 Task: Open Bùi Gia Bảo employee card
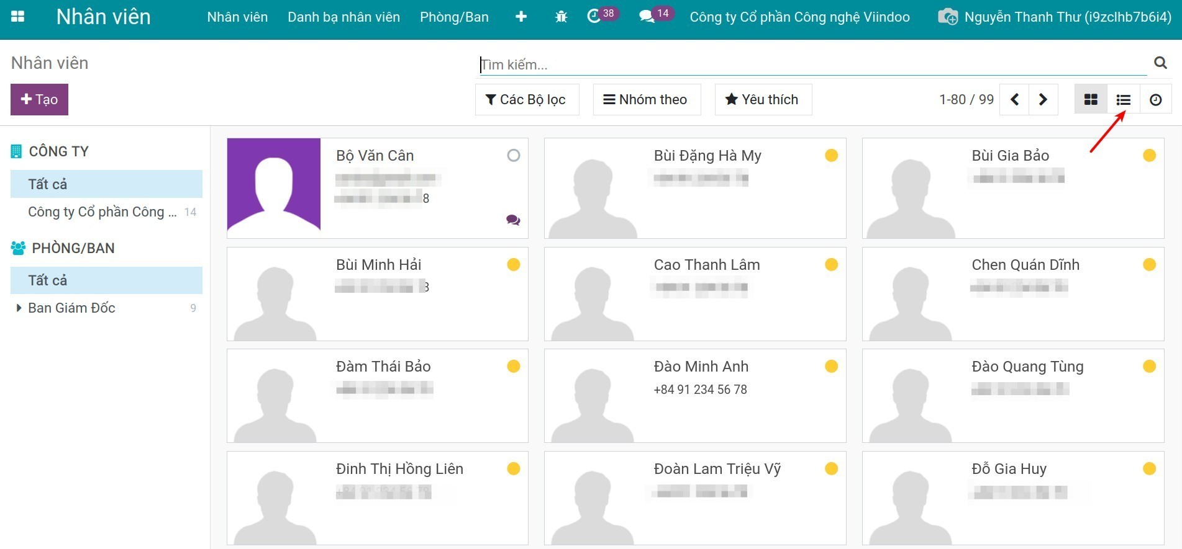pos(1013,188)
